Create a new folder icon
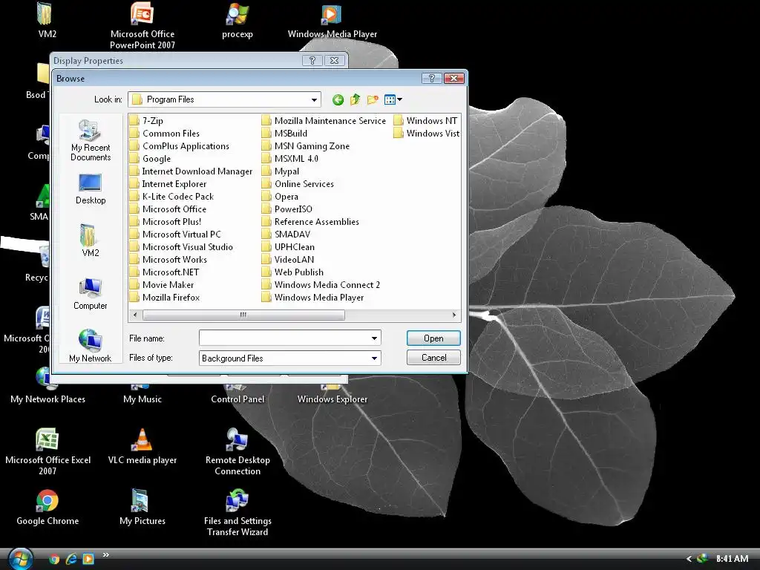 [373, 100]
